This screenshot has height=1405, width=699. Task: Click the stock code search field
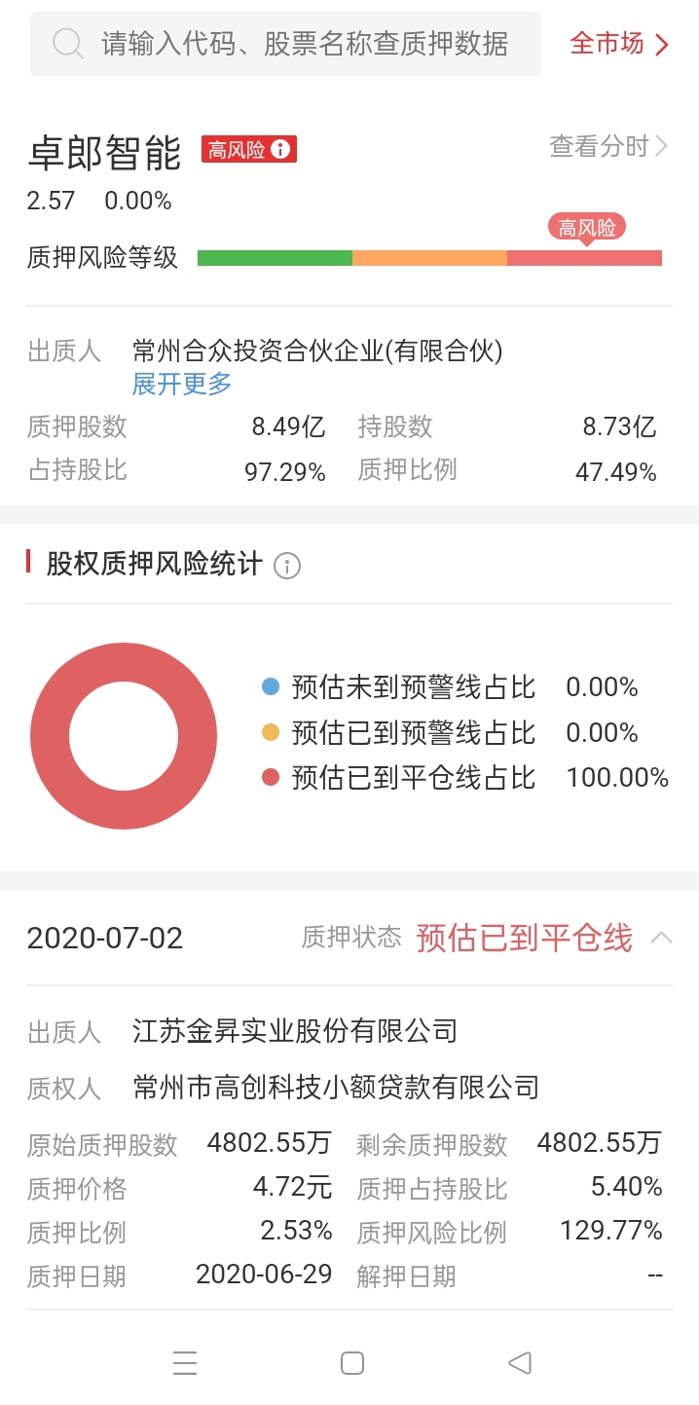[x=285, y=44]
